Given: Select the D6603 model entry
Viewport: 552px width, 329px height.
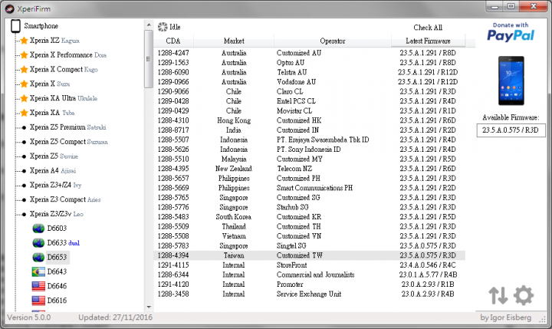Looking at the screenshot, I should [57, 229].
